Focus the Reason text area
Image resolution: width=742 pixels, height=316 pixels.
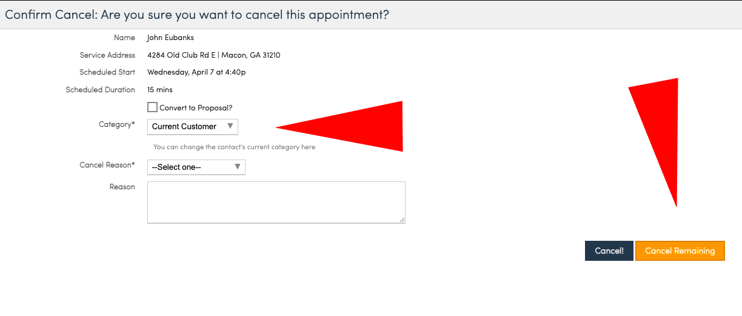pyautogui.click(x=276, y=202)
